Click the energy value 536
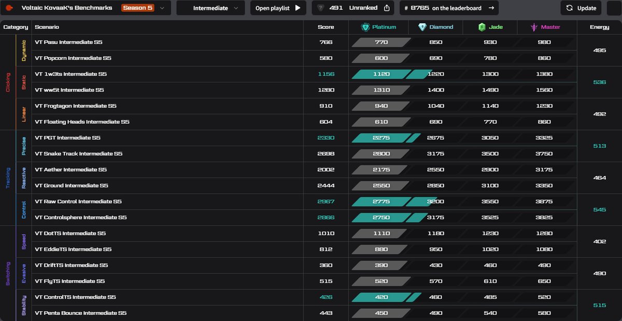This screenshot has width=622, height=321. pyautogui.click(x=600, y=82)
